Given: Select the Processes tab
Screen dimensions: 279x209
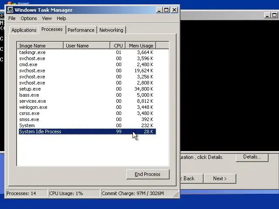Looking at the screenshot, I should [x=52, y=29].
